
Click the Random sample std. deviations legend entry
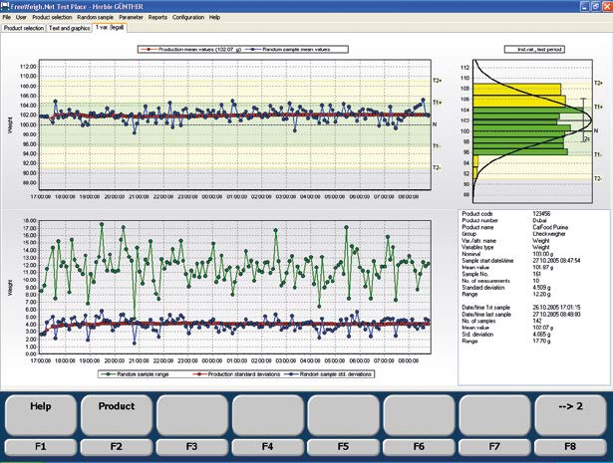point(328,374)
